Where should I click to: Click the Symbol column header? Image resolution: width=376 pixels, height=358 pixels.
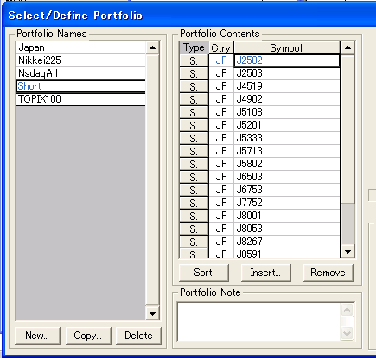click(287, 47)
